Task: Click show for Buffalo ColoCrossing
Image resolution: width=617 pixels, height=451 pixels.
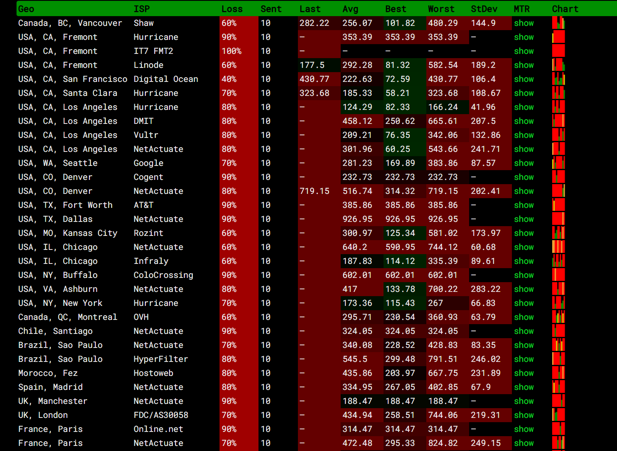Action: pos(524,275)
